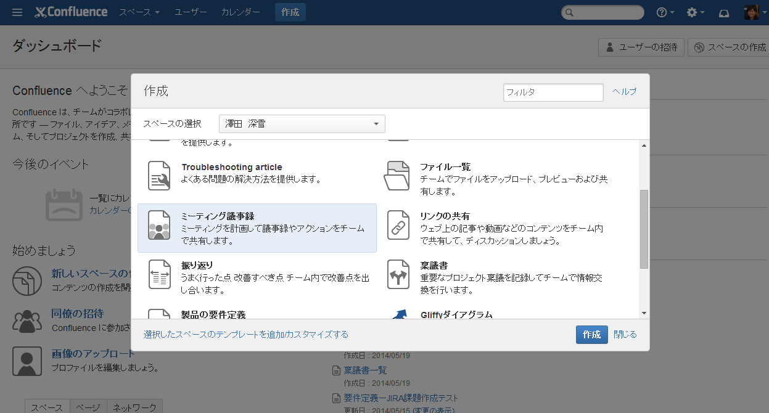Select the 振り返り template icon
Viewport: 769px width, 413px height.
160,274
